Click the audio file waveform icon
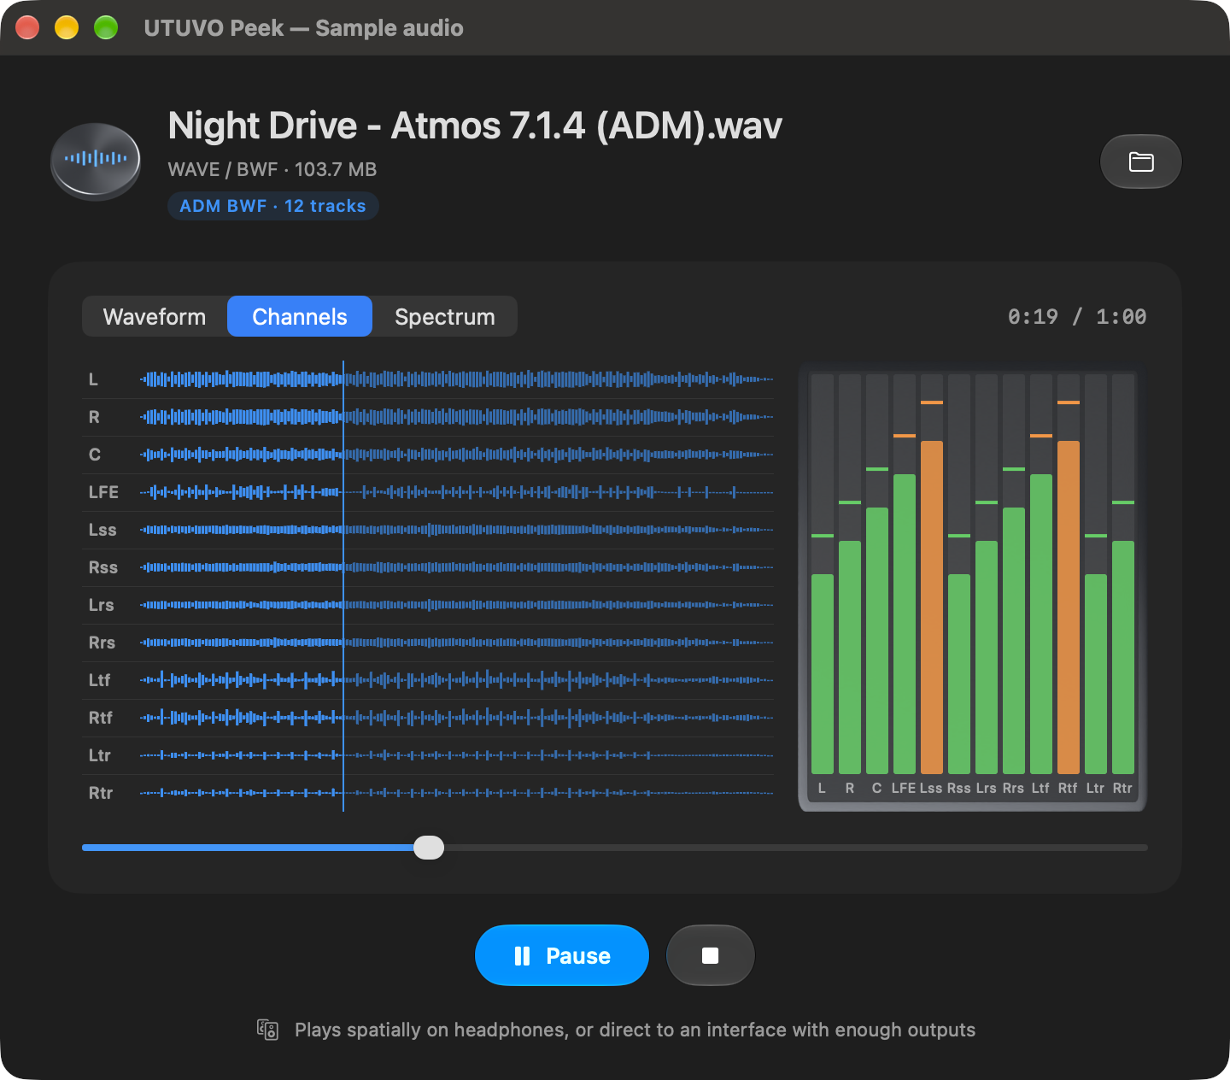Screen dimensions: 1230x1080 [x=96, y=161]
